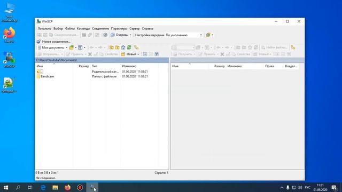The height and width of the screenshot is (192, 342).
Task: Click the remote Получить button
Action: (183, 54)
